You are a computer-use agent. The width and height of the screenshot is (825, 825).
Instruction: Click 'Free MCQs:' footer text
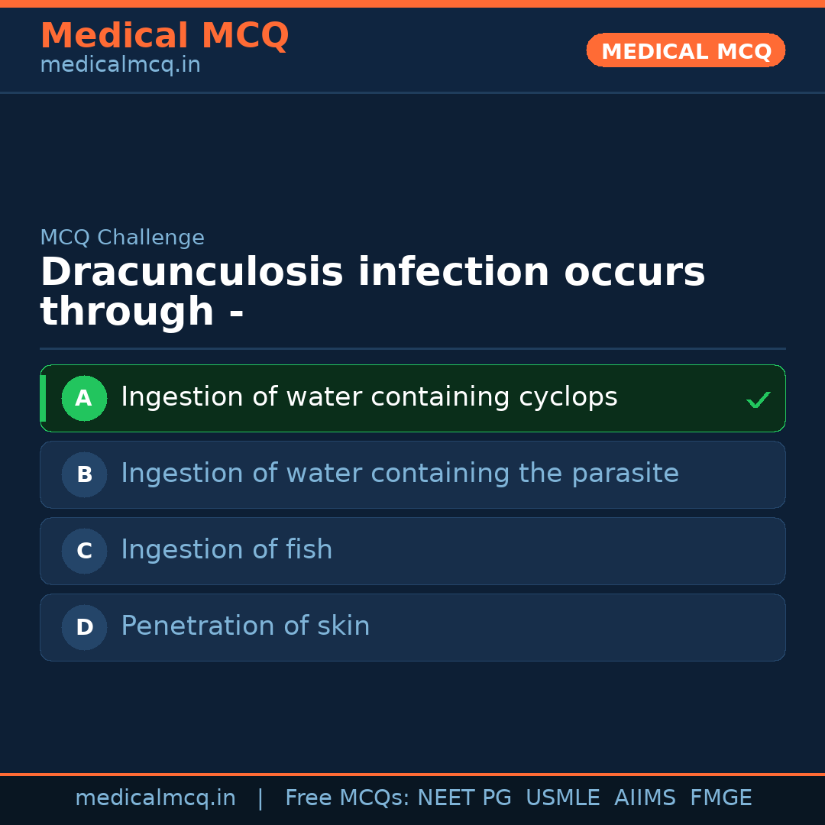pos(347,798)
